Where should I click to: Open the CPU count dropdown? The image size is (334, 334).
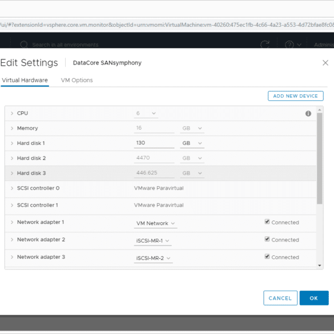coord(146,114)
